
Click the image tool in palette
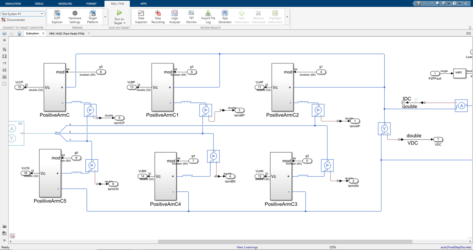(x=4, y=77)
